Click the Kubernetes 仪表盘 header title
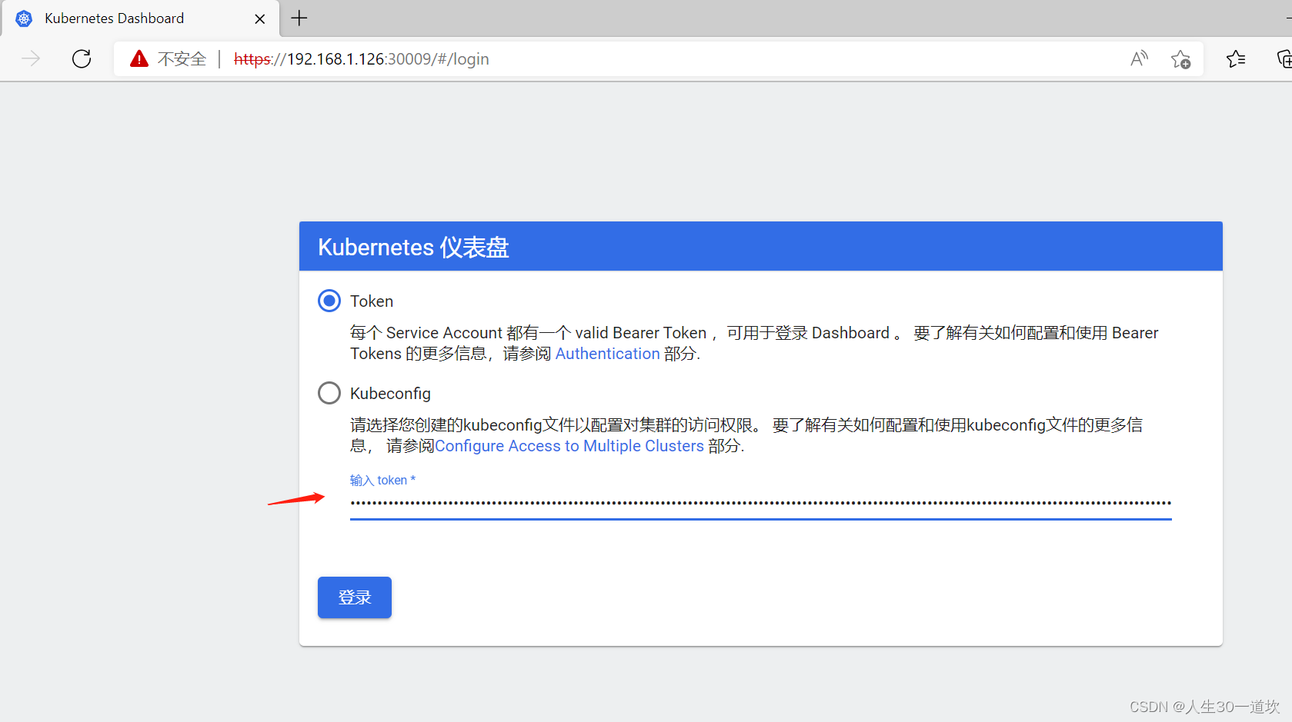The image size is (1292, 722). tap(413, 247)
